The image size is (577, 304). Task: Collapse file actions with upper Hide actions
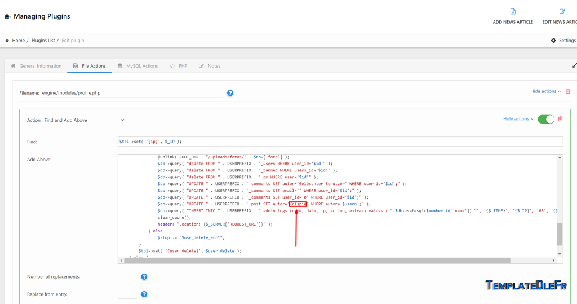point(545,91)
